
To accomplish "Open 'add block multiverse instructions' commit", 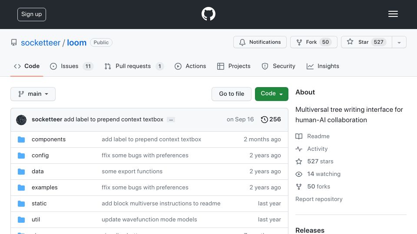I will pyautogui.click(x=161, y=204).
